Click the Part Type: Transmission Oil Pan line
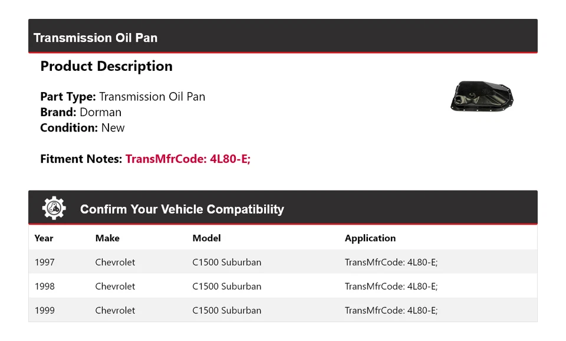 [x=123, y=97]
